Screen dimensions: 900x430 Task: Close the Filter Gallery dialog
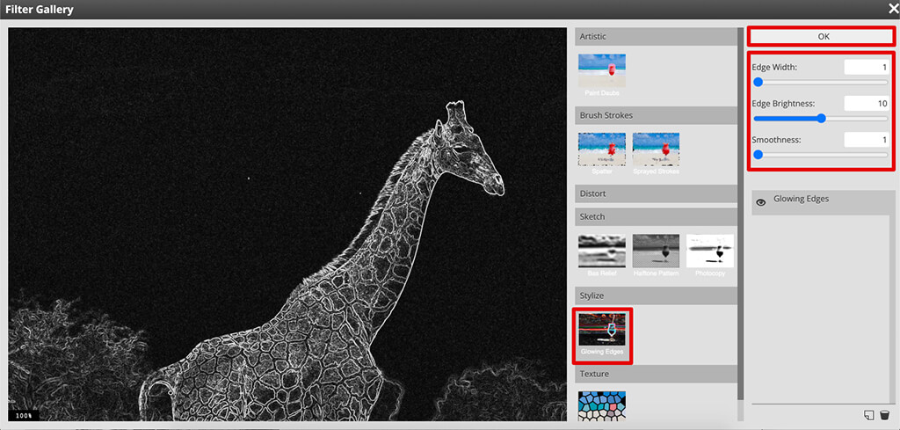pyautogui.click(x=893, y=9)
